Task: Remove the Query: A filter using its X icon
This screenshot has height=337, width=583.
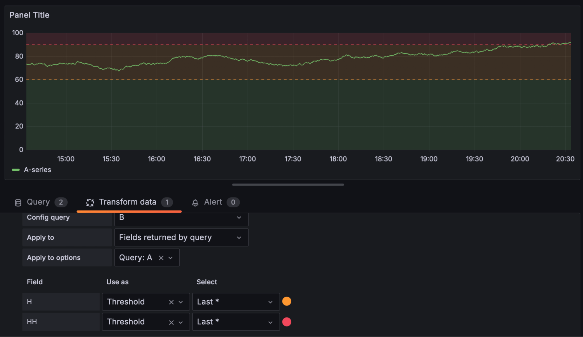Action: [x=161, y=257]
